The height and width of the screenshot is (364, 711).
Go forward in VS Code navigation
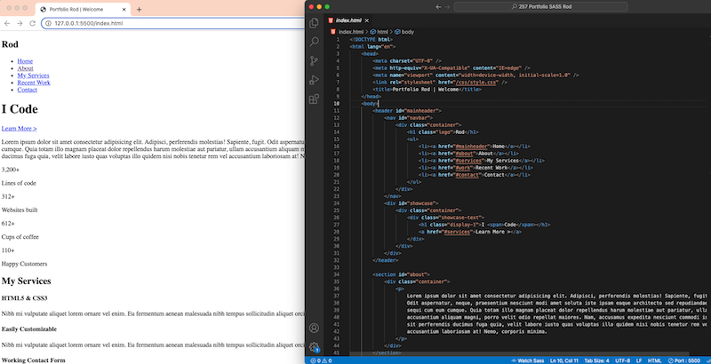coord(447,7)
